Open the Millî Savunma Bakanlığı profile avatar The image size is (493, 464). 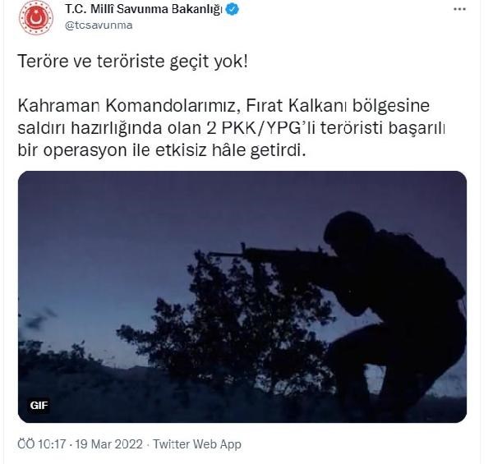[x=36, y=17]
